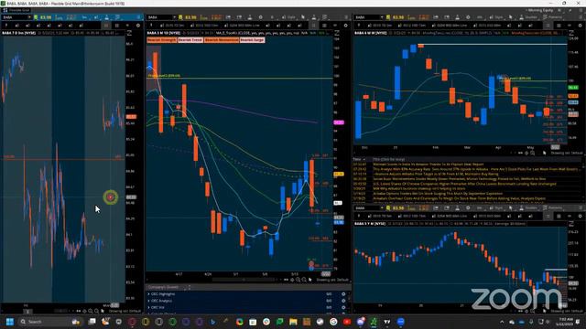This screenshot has width=586, height=329.
Task: Open gear settings icon in middle chart top toolbar
Action: (260, 17)
